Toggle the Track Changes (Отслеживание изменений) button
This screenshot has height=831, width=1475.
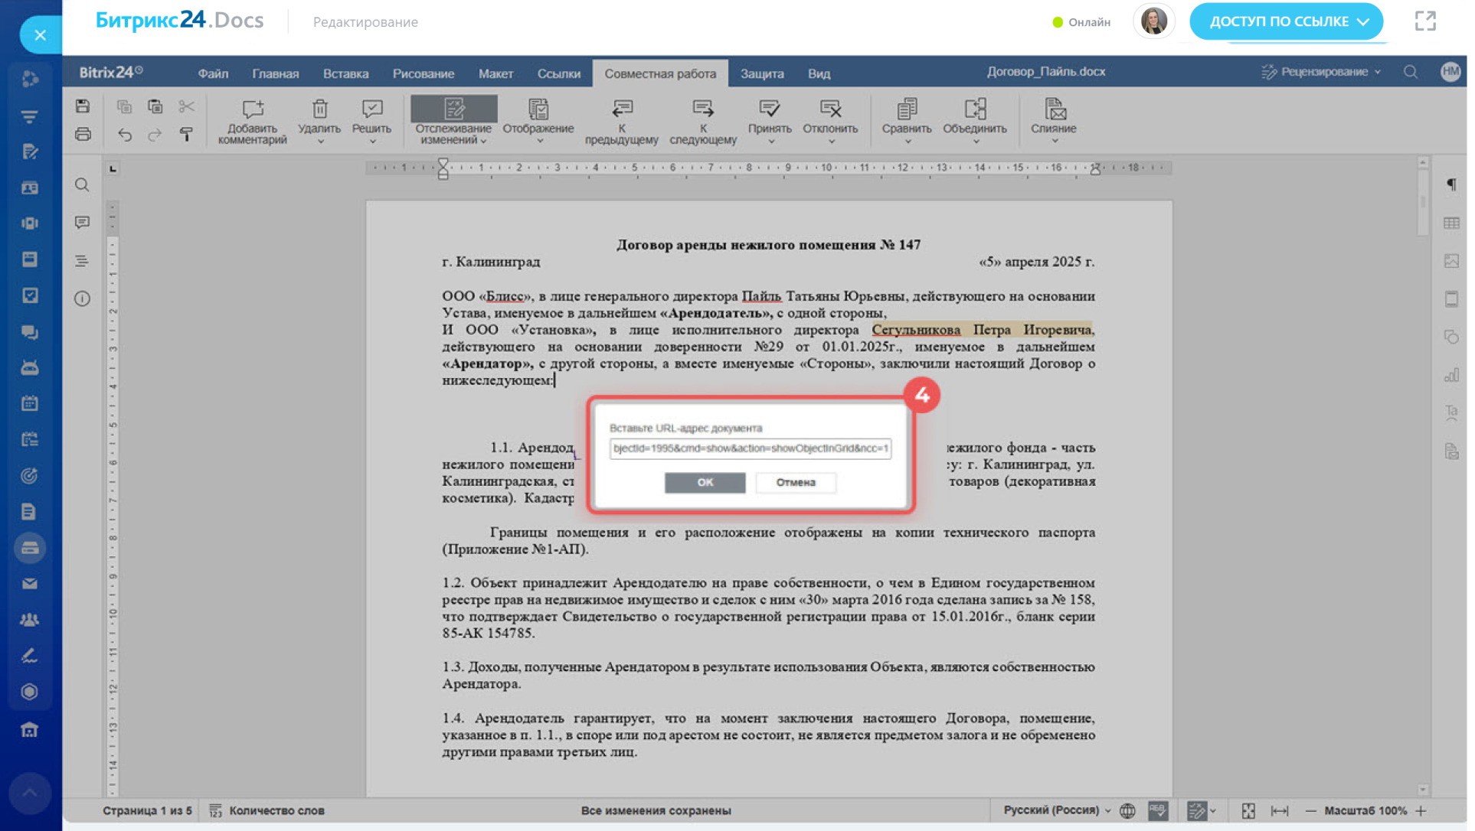coord(453,109)
